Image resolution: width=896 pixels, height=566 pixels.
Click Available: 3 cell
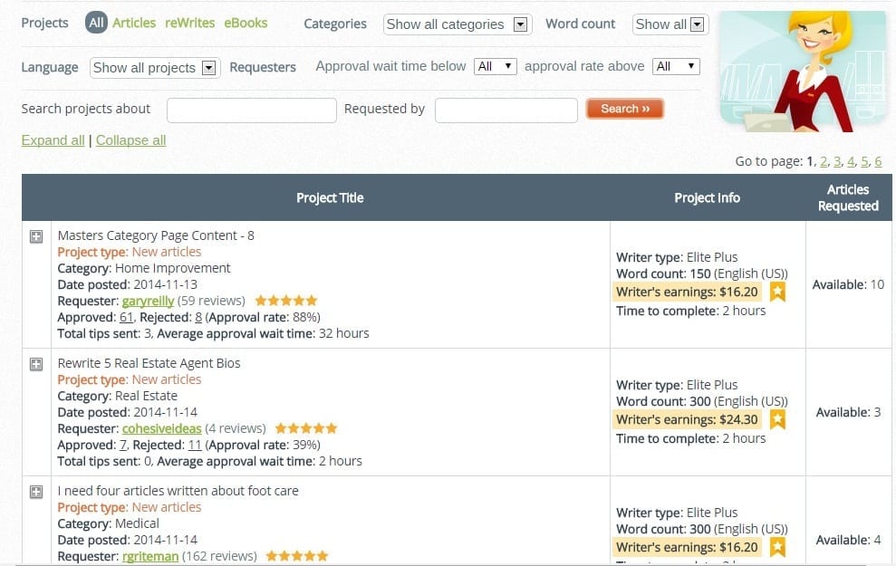click(x=849, y=412)
